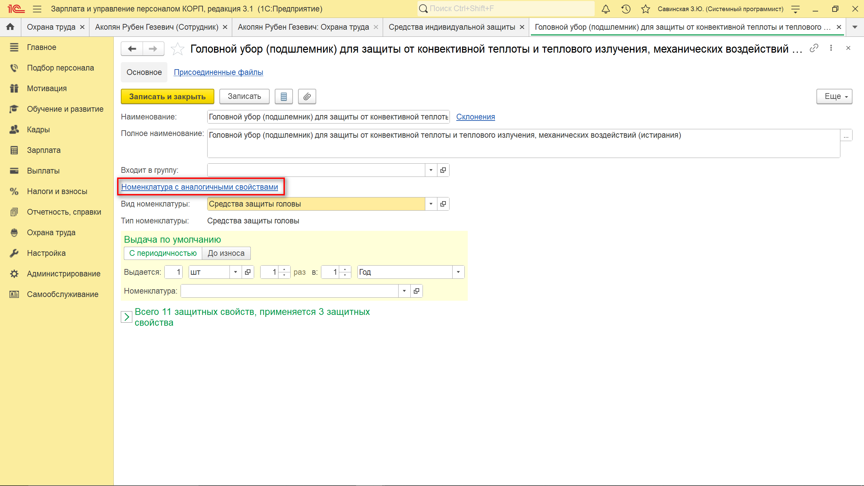This screenshot has width=864, height=486.
Task: Open the Еще dropdown menu
Action: pos(834,97)
